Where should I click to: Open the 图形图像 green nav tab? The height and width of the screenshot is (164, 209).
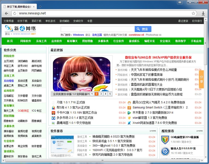point(88,41)
